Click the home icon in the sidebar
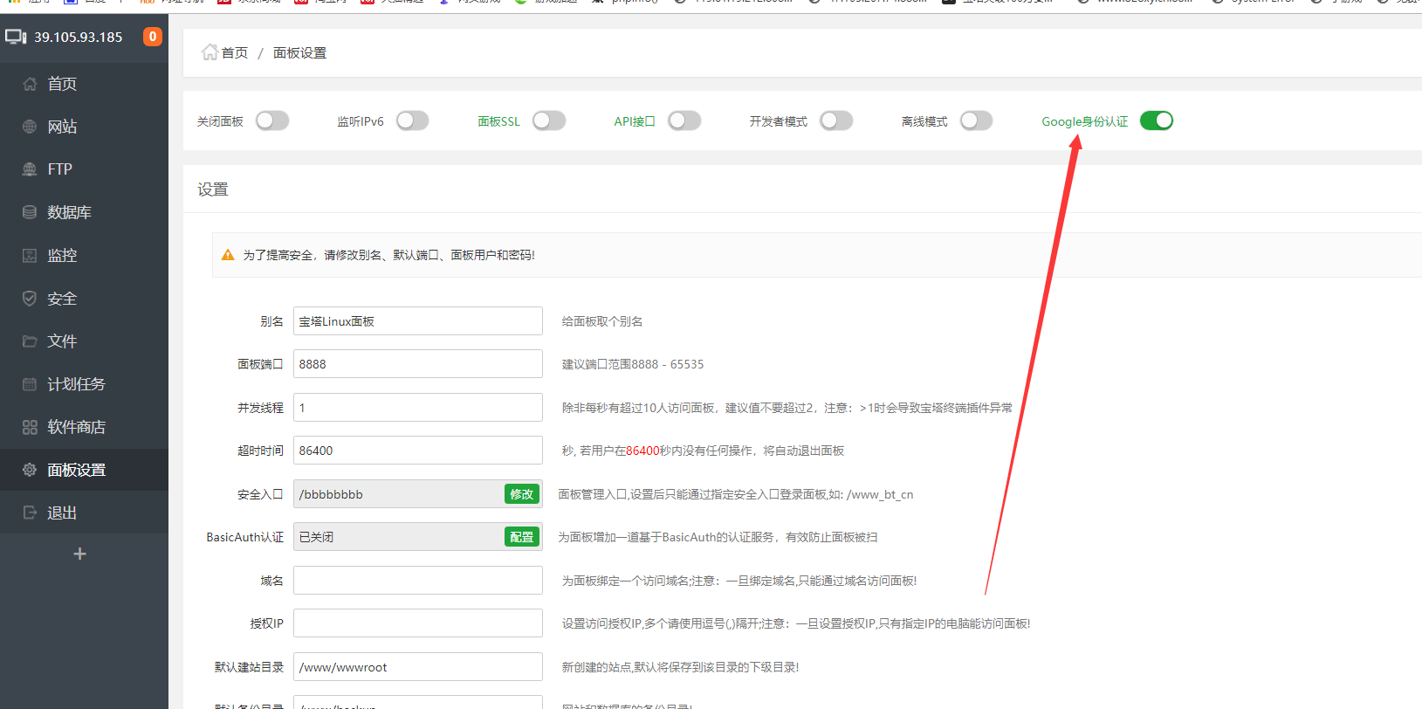The image size is (1422, 709). coord(30,84)
